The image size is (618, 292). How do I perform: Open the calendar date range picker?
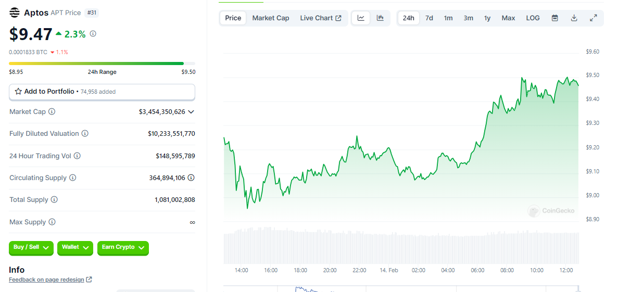pos(555,18)
